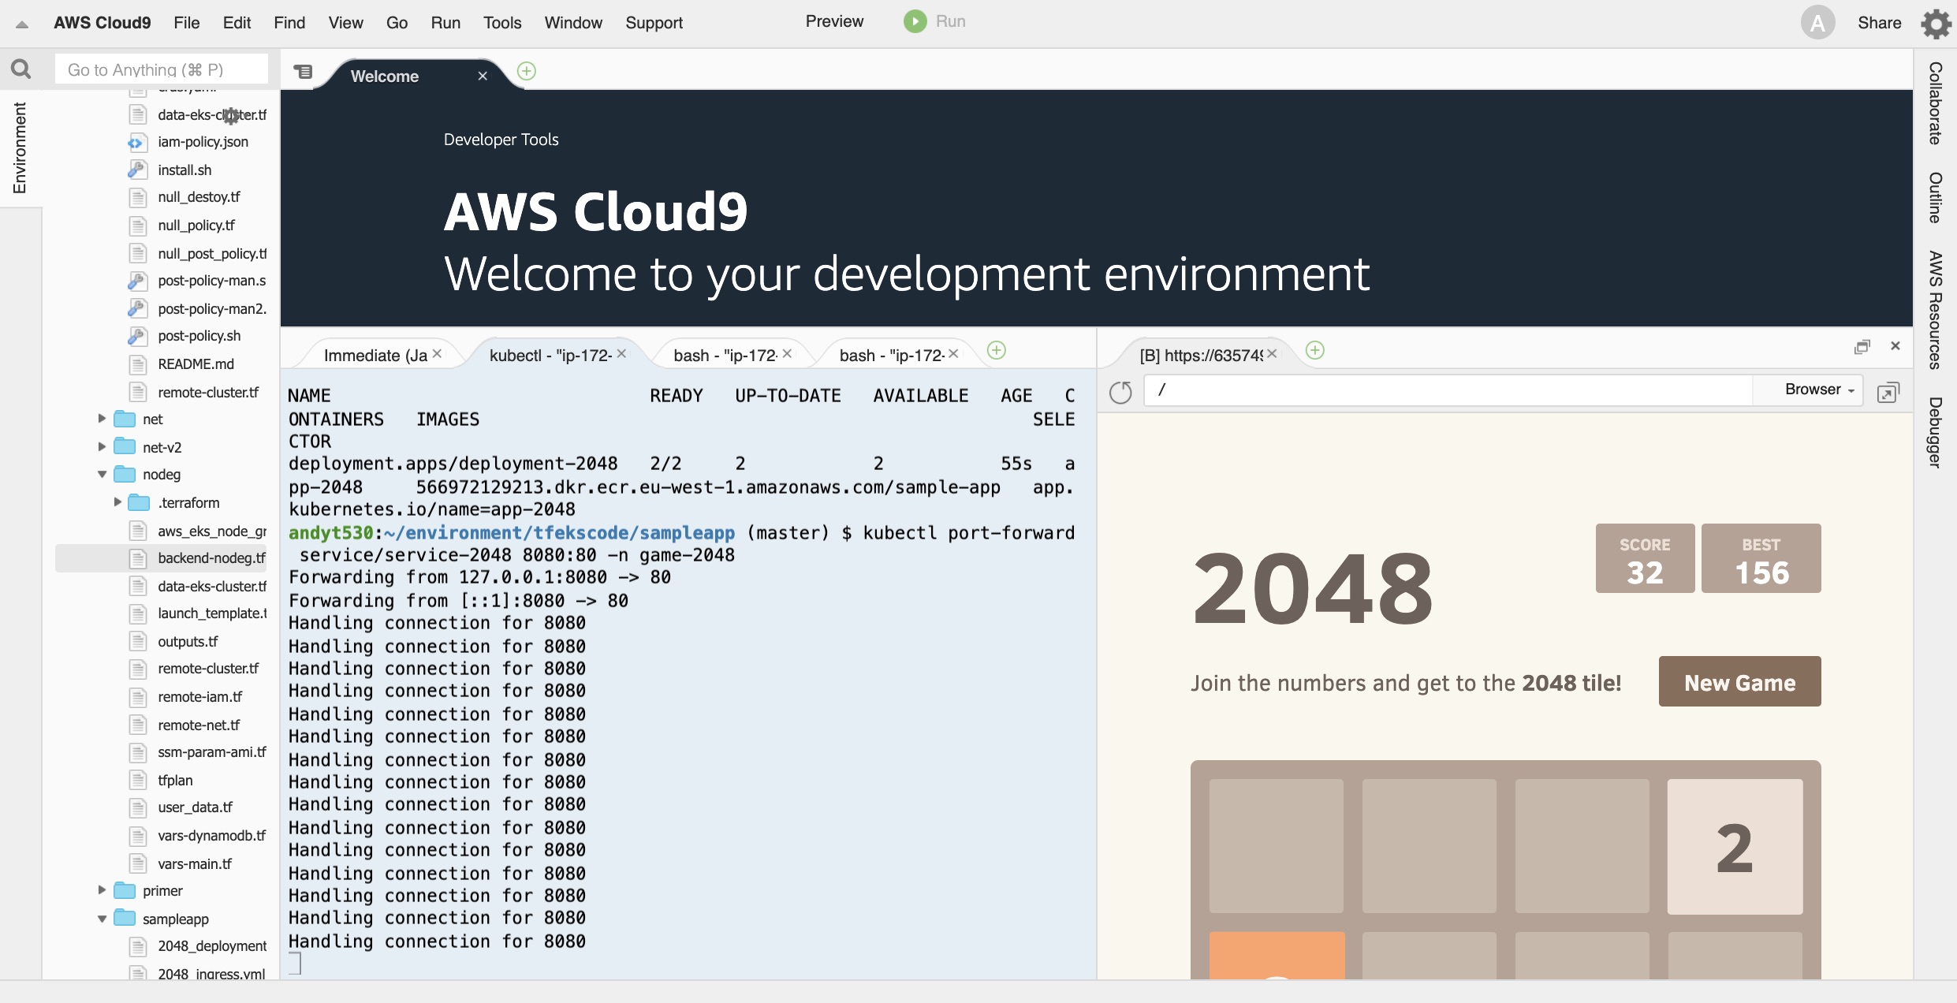
Task: Expand the net-v2 folder
Action: point(102,446)
